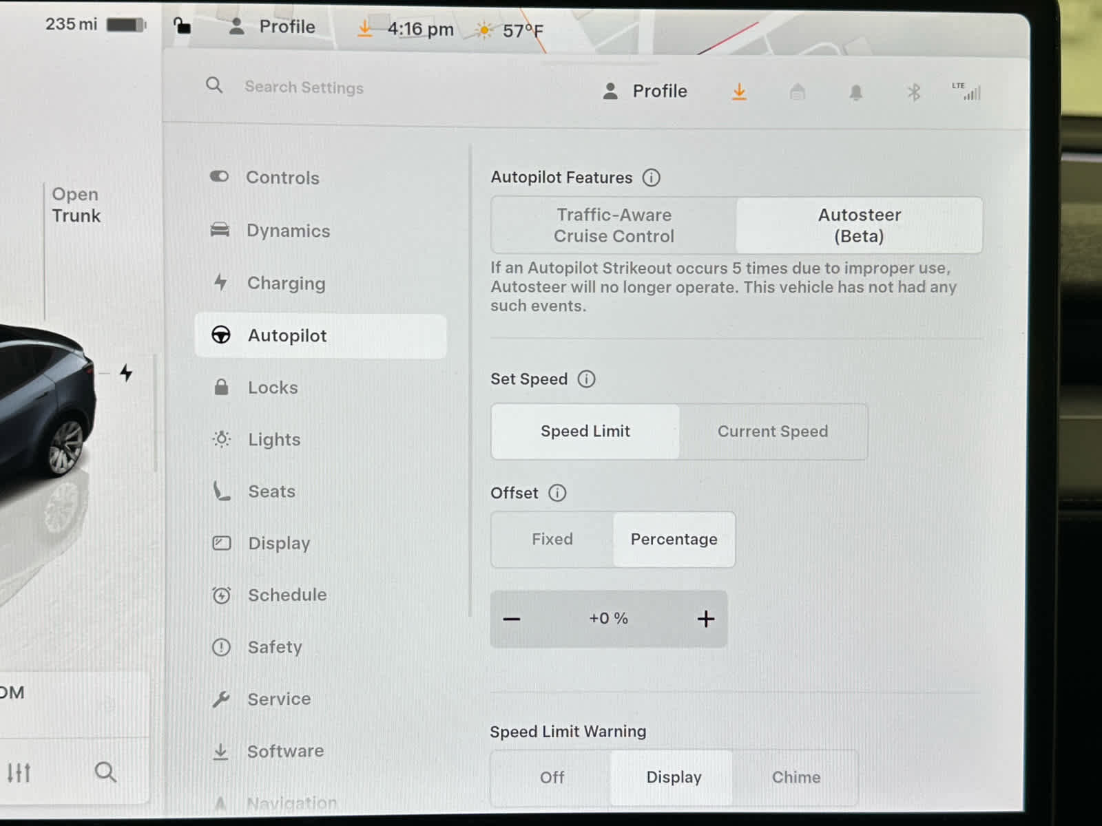The height and width of the screenshot is (826, 1102).
Task: Go to the Display settings section
Action: pos(279,543)
